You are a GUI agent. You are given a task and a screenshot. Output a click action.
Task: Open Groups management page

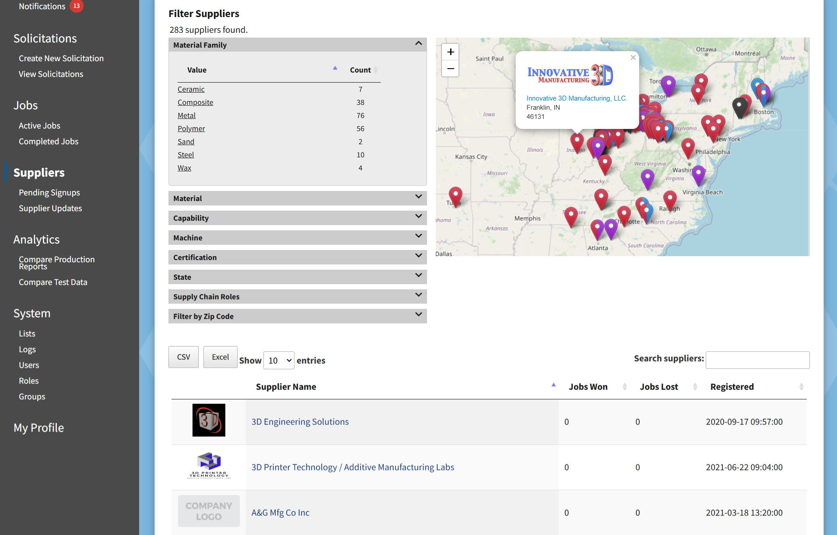[32, 396]
